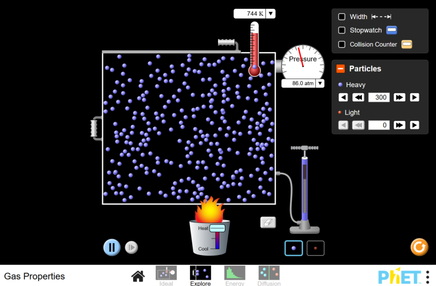
Task: Click the eraser button to remove particles
Action: (268, 222)
